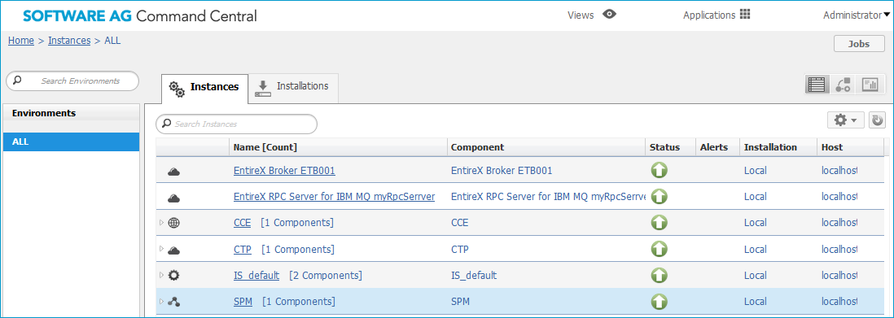
Task: Expand the IS_default row
Action: click(x=161, y=275)
